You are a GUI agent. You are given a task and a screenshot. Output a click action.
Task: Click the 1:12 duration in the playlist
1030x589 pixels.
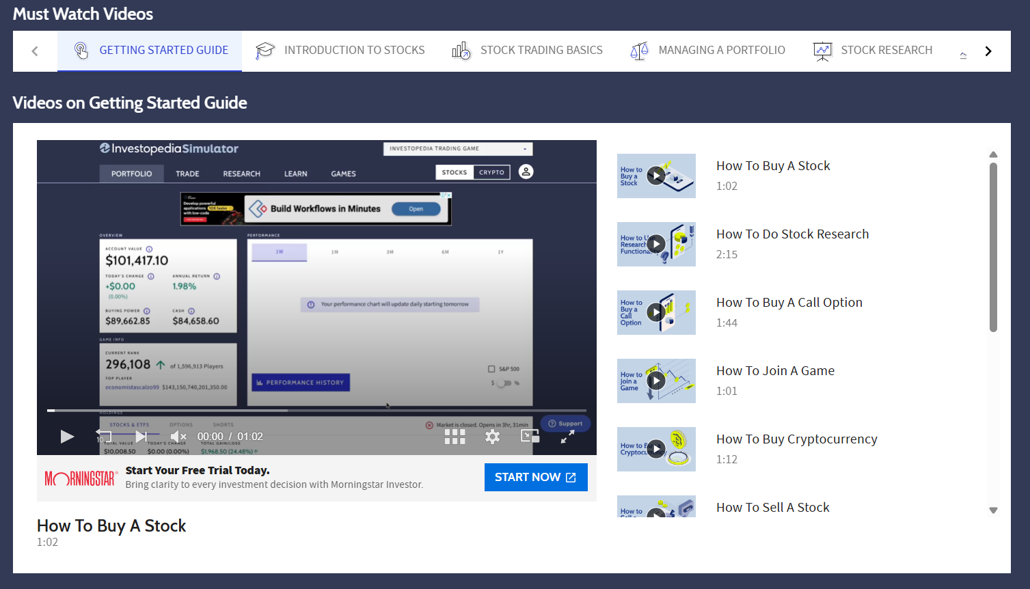pyautogui.click(x=727, y=459)
